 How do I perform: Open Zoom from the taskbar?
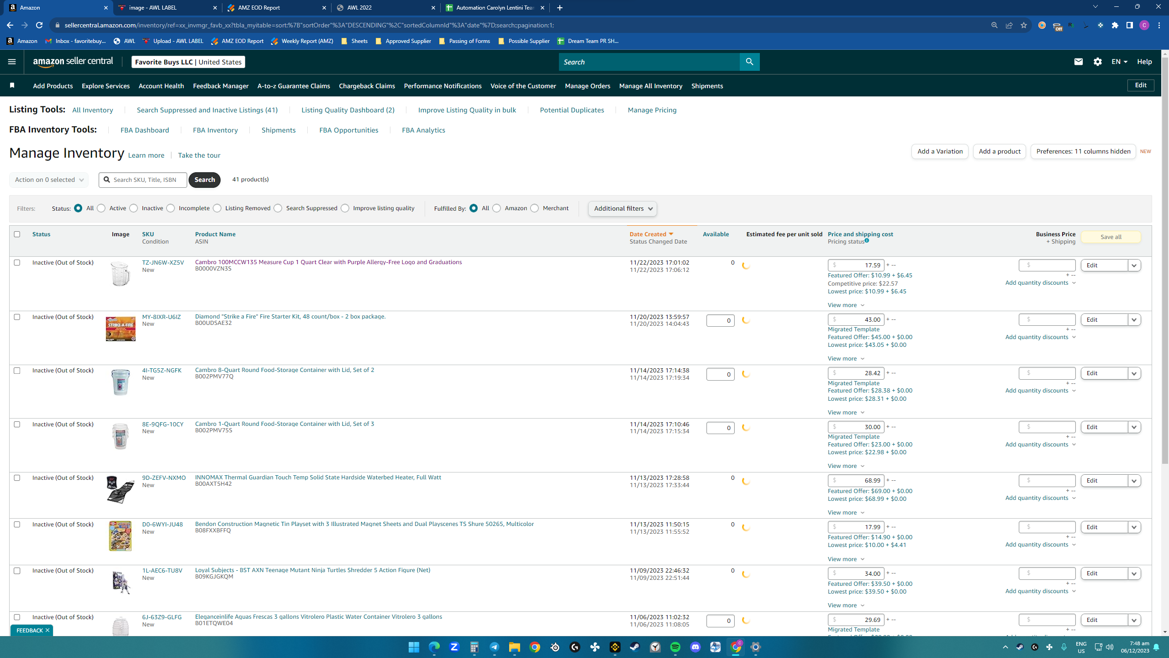(454, 647)
